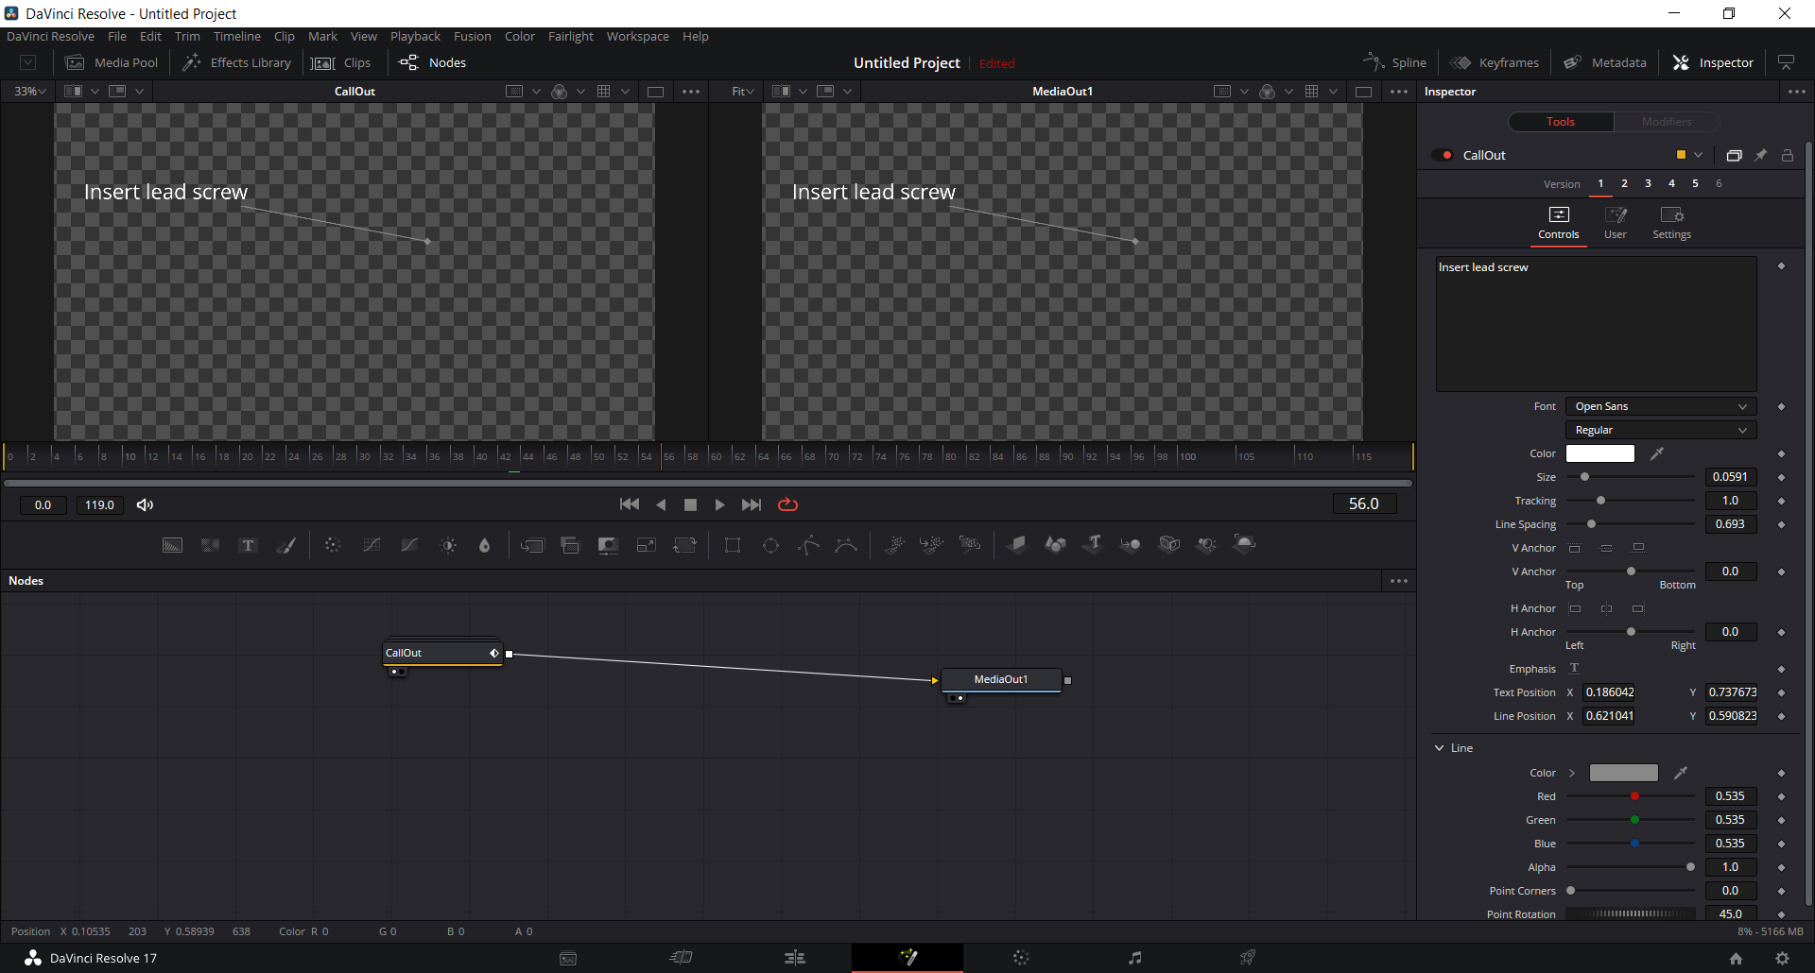Open the Keyframes editor

pos(1495,62)
